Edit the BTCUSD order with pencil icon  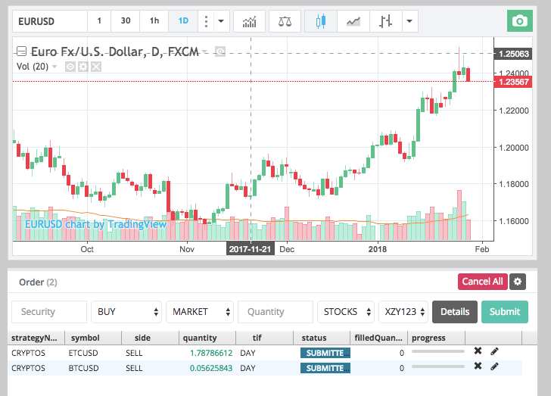click(495, 367)
